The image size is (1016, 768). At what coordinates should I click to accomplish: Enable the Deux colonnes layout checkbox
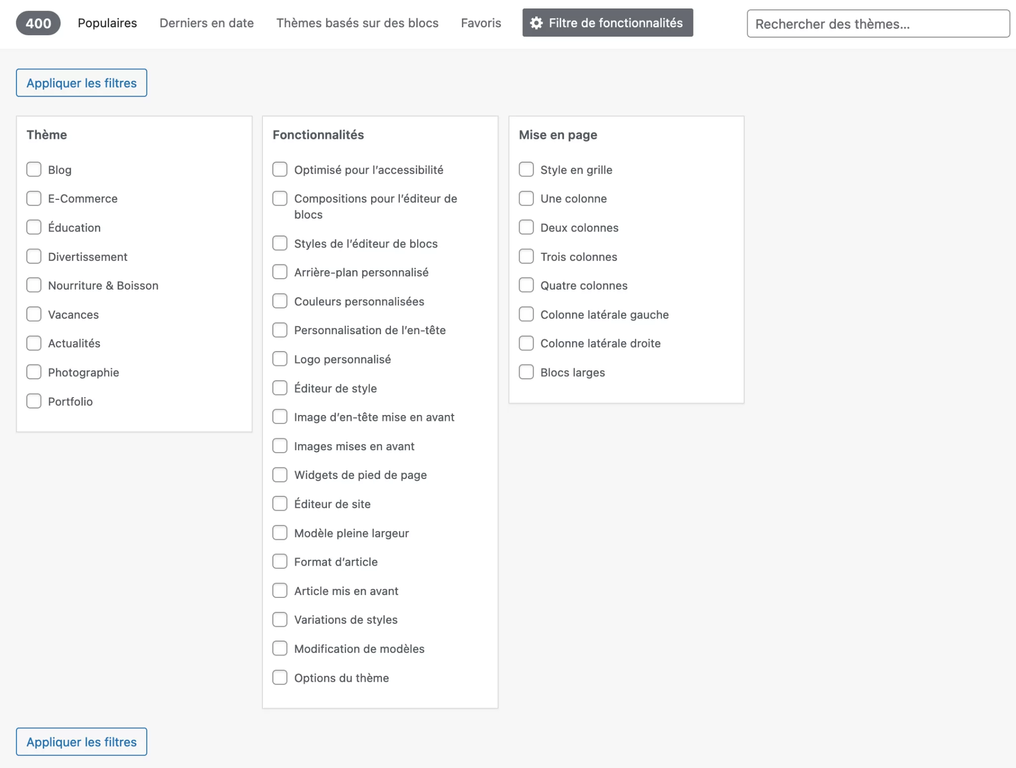(526, 228)
